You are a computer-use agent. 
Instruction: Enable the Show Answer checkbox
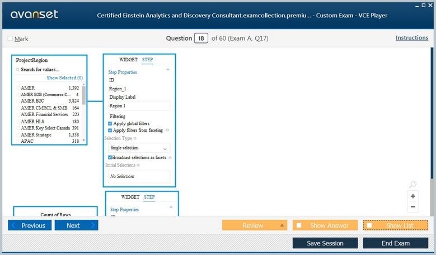(299, 225)
